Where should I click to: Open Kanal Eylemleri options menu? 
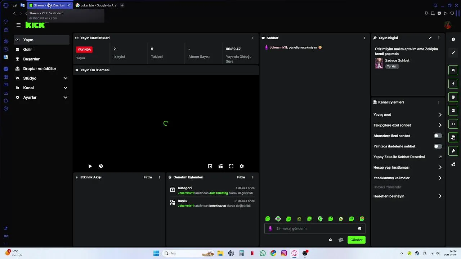coord(439,102)
